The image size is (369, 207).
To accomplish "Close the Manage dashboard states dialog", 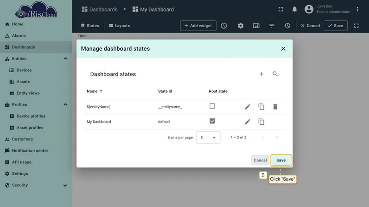I will pos(283,49).
